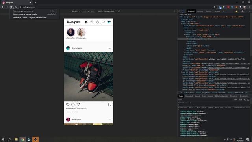Screen dimensions: 252x142
Task: Open the DOM Breakpoints tab
Action: [x=221, y=96]
